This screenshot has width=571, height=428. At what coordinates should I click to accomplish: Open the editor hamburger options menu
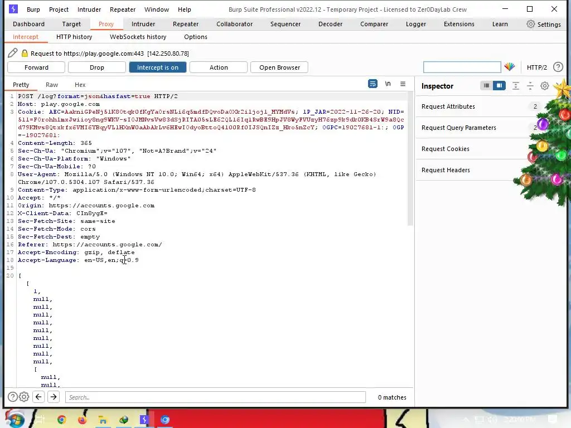point(403,84)
